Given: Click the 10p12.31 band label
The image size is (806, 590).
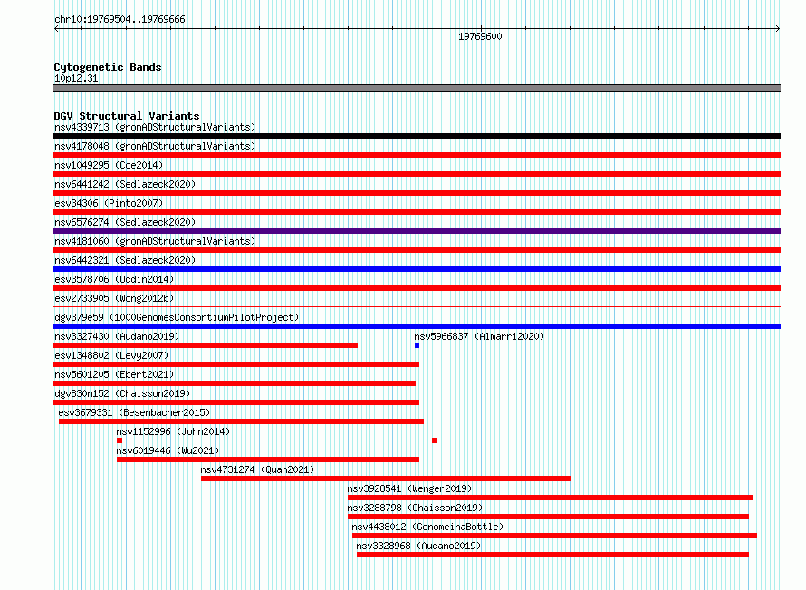Looking at the screenshot, I should point(76,78).
